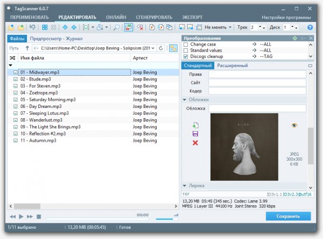Enable the Standard values checkbox
Screen dimensions: 323x239
click(186, 50)
